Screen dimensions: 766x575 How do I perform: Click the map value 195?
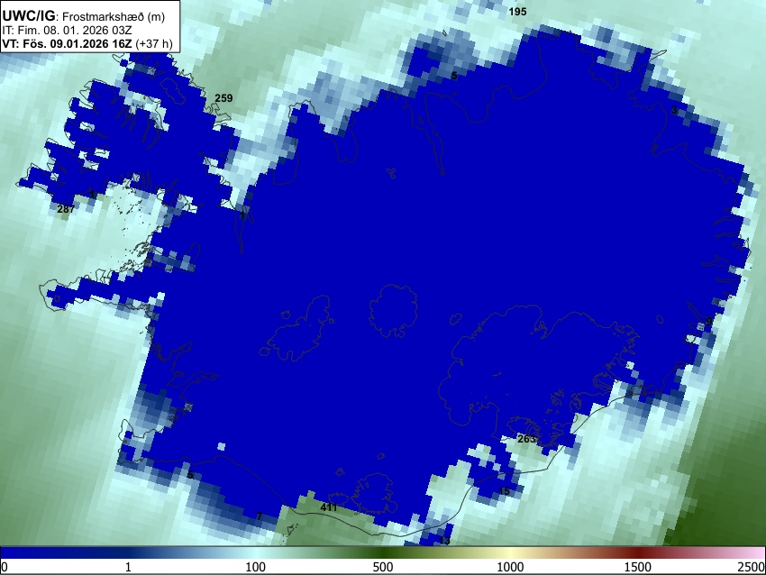pos(518,11)
